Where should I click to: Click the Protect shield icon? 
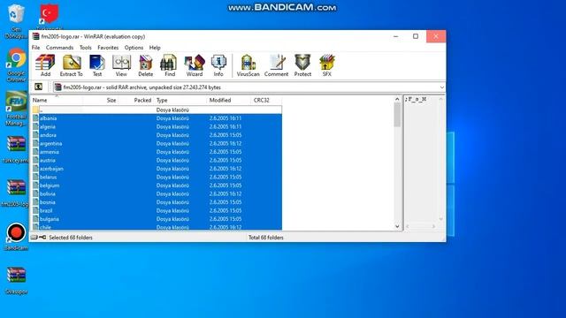pos(302,65)
